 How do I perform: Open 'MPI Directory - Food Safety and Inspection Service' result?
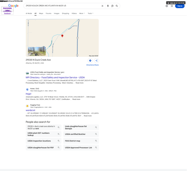coord(55,77)
